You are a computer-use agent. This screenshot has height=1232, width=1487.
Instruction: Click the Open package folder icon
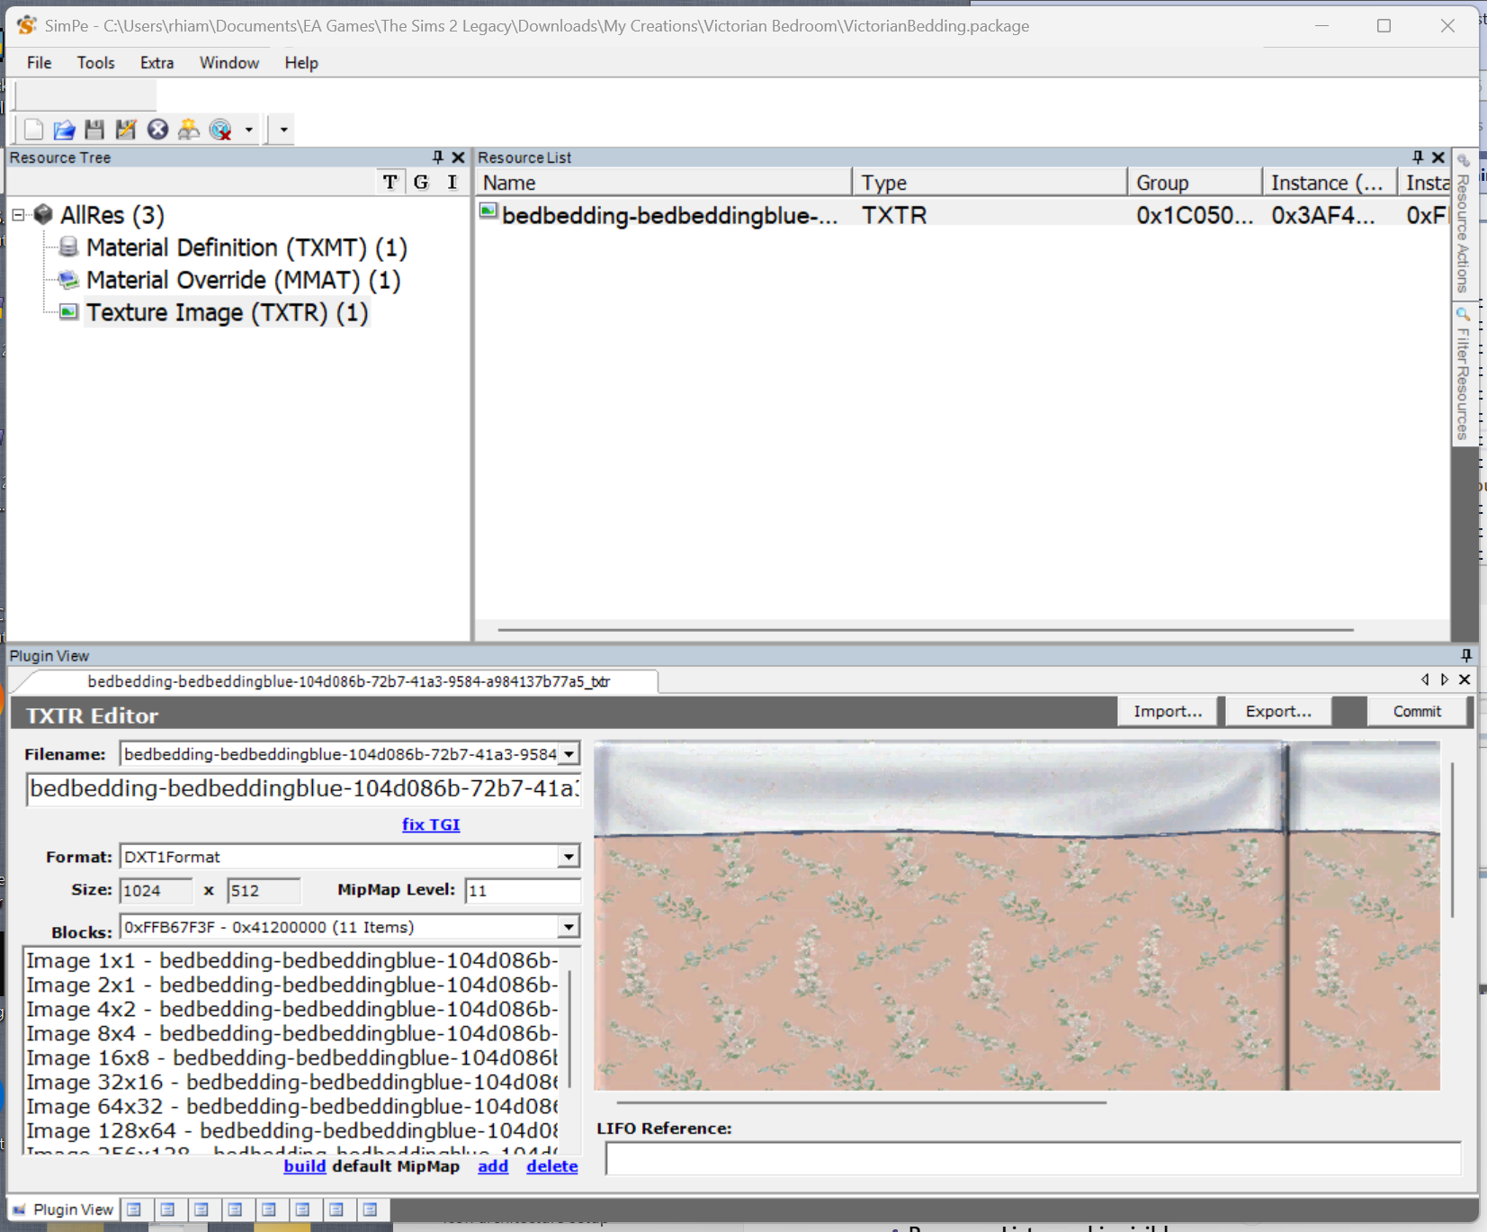click(x=64, y=130)
